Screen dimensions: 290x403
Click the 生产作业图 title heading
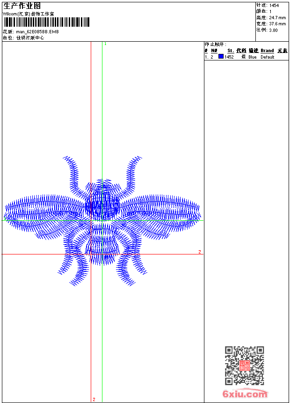point(22,6)
